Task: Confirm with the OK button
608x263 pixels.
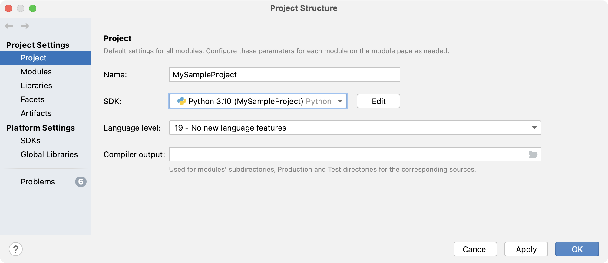Action: [577, 249]
